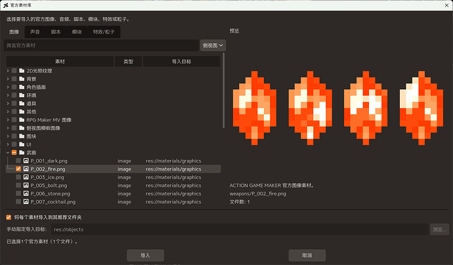Select the P_001_dark.png file name
453x265 pixels.
click(x=49, y=161)
